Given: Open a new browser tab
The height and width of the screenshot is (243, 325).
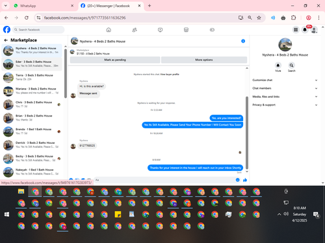Looking at the screenshot, I should click(149, 6).
